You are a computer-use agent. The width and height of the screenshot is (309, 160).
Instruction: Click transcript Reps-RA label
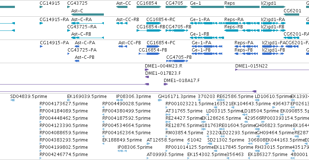[x=234, y=20]
